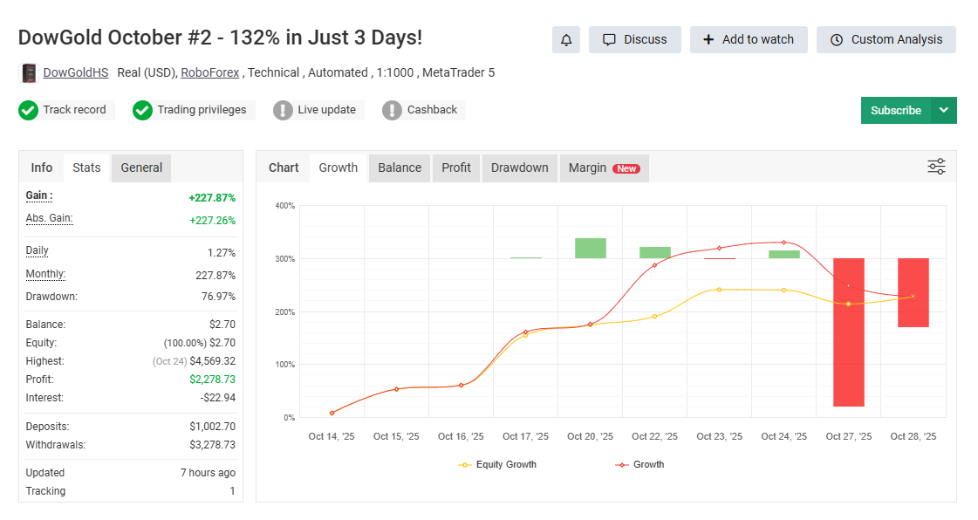Click the Custom Analysis clock icon
978x520 pixels.
coord(837,39)
